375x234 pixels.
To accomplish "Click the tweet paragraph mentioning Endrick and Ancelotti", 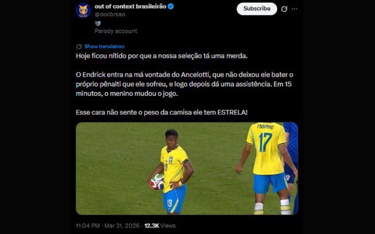I will [x=185, y=84].
